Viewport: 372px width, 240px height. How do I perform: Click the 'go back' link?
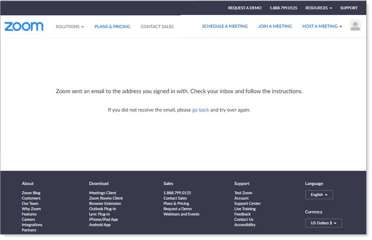coord(201,110)
